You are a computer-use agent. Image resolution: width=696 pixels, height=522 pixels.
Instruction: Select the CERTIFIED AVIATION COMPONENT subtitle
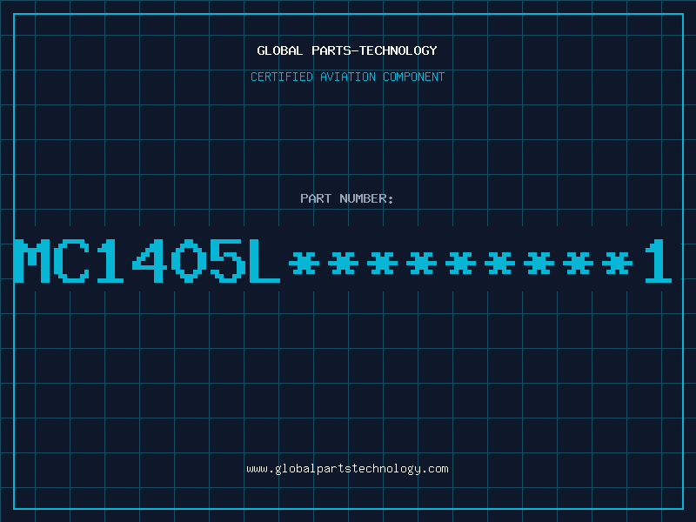tap(347, 77)
